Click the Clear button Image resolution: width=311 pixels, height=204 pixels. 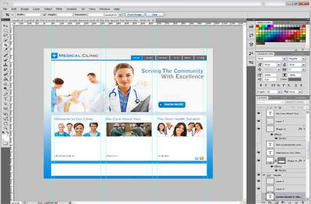155,14
